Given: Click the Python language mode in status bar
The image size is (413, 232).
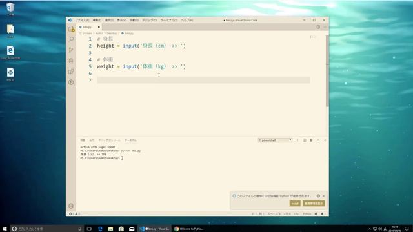Looking at the screenshot, I should click(x=307, y=214).
